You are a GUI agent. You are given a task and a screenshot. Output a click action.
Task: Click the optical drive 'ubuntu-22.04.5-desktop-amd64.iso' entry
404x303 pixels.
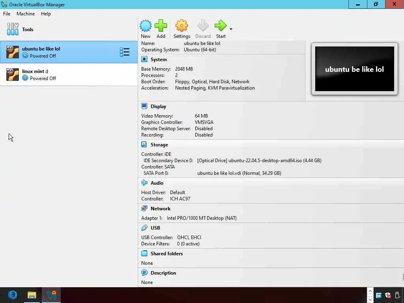(x=259, y=161)
